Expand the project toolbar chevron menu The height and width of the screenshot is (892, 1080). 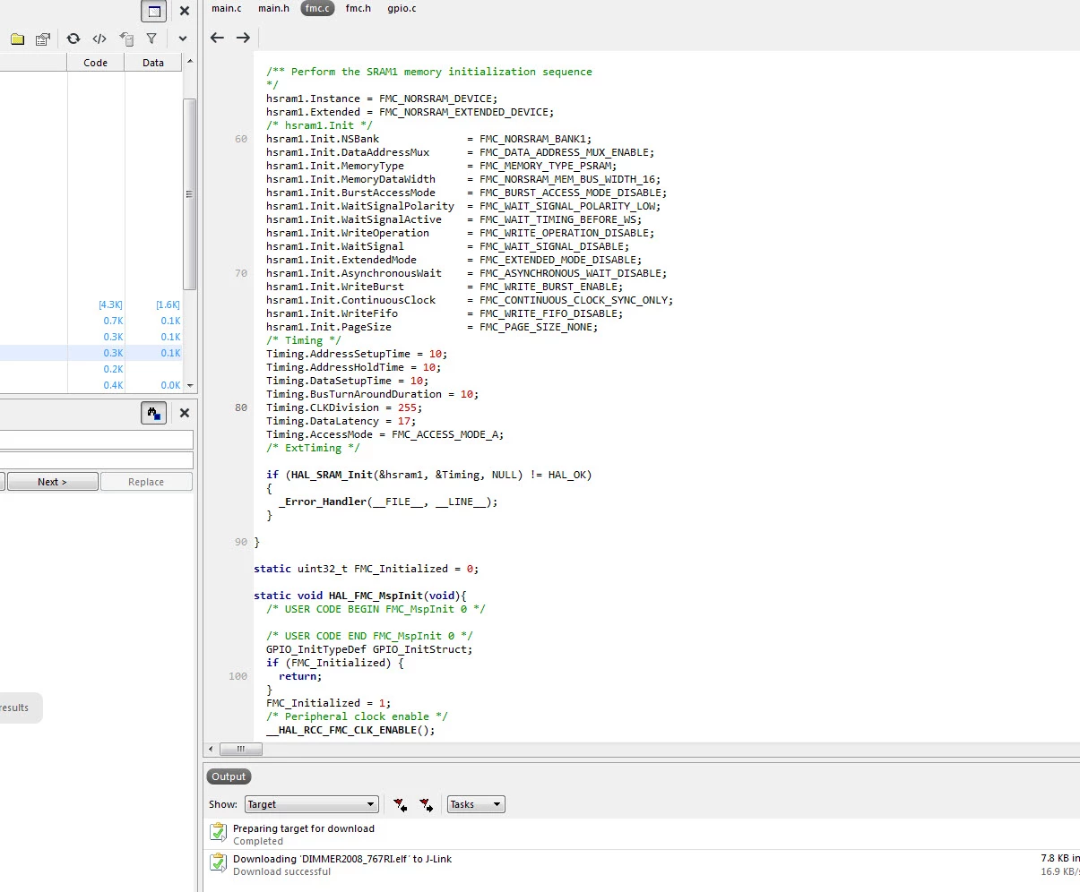pos(183,39)
